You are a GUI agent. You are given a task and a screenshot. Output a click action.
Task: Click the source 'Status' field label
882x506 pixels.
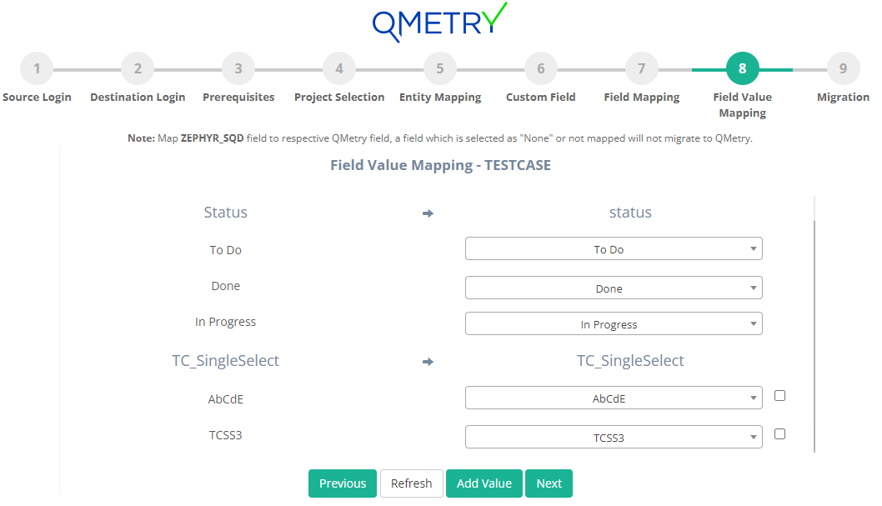(226, 213)
